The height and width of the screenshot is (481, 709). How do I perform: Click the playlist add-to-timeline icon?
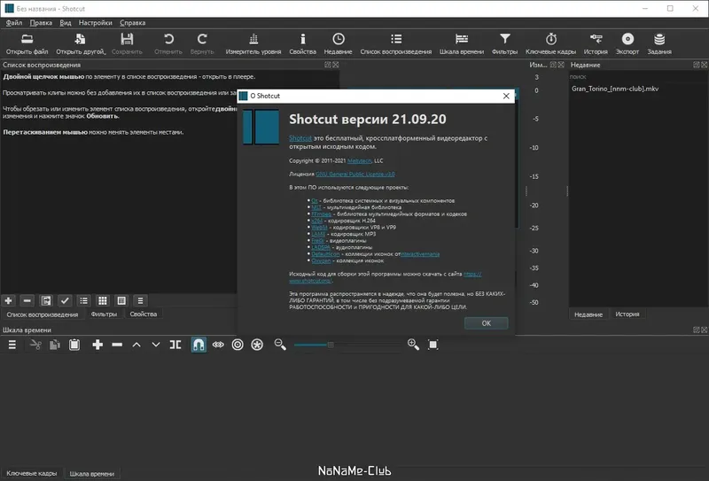click(x=46, y=300)
